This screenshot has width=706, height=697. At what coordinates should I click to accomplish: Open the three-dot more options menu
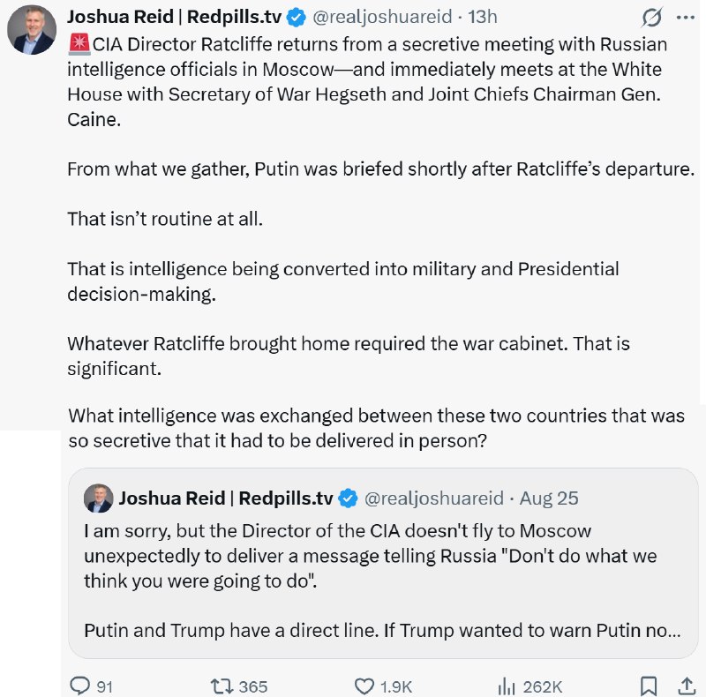686,18
